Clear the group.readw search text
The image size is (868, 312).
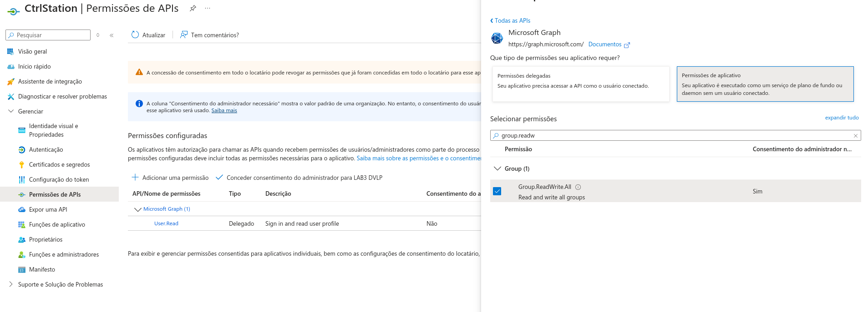[855, 136]
